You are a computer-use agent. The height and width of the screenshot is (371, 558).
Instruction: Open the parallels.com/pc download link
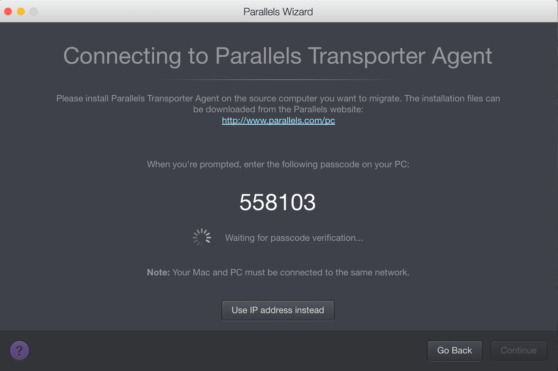278,120
